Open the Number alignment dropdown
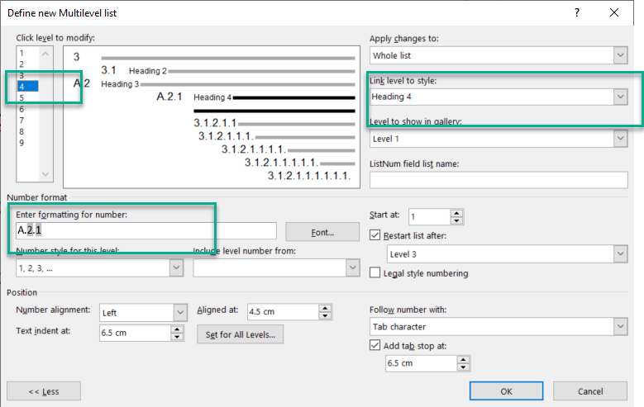Image resolution: width=644 pixels, height=407 pixels. pyautogui.click(x=180, y=313)
